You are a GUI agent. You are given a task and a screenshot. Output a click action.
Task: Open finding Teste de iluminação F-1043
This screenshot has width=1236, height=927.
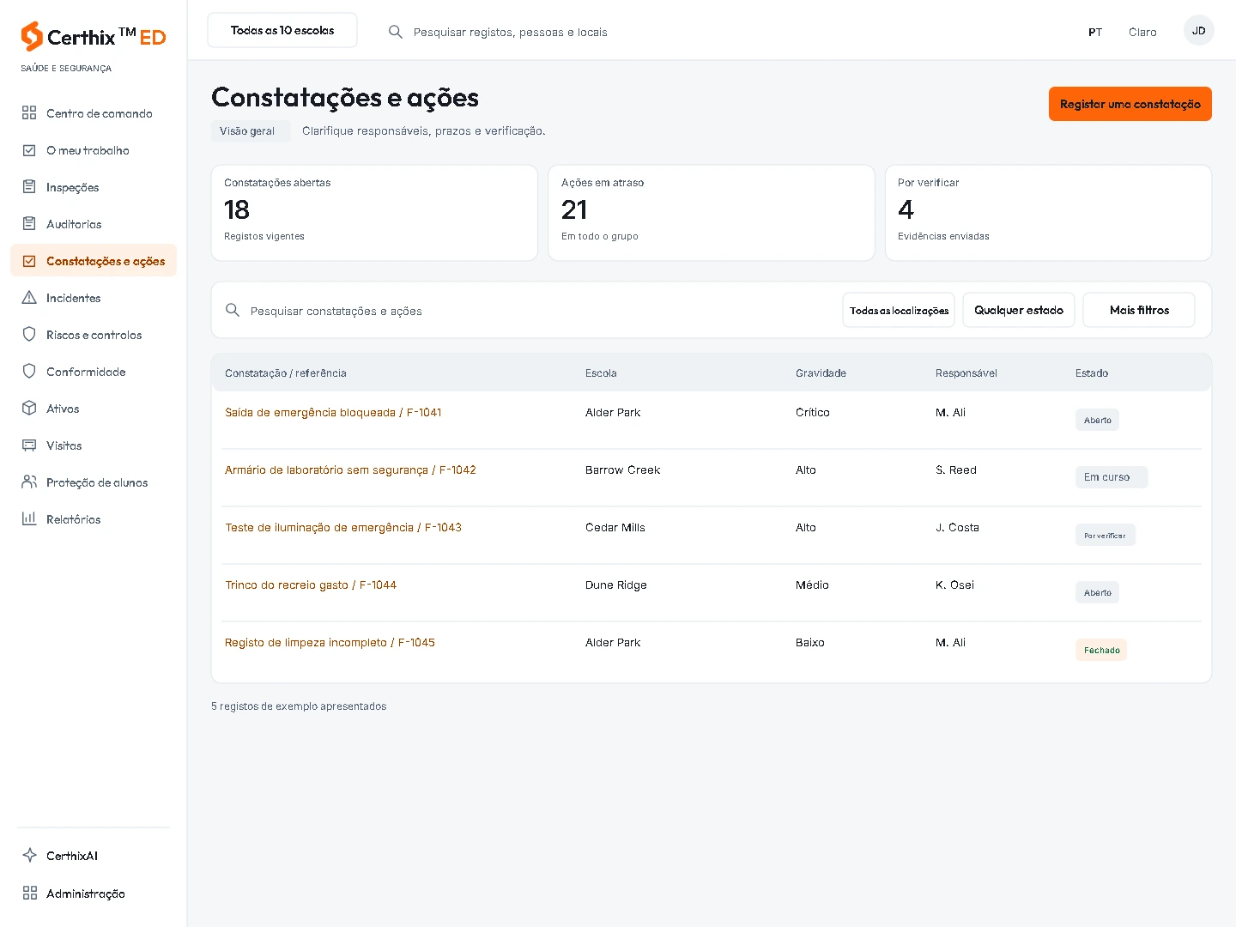[343, 527]
